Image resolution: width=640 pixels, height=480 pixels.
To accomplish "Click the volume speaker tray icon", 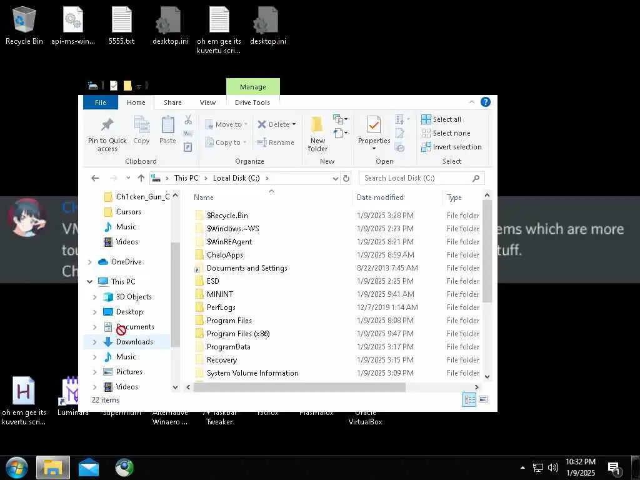I will click(553, 467).
